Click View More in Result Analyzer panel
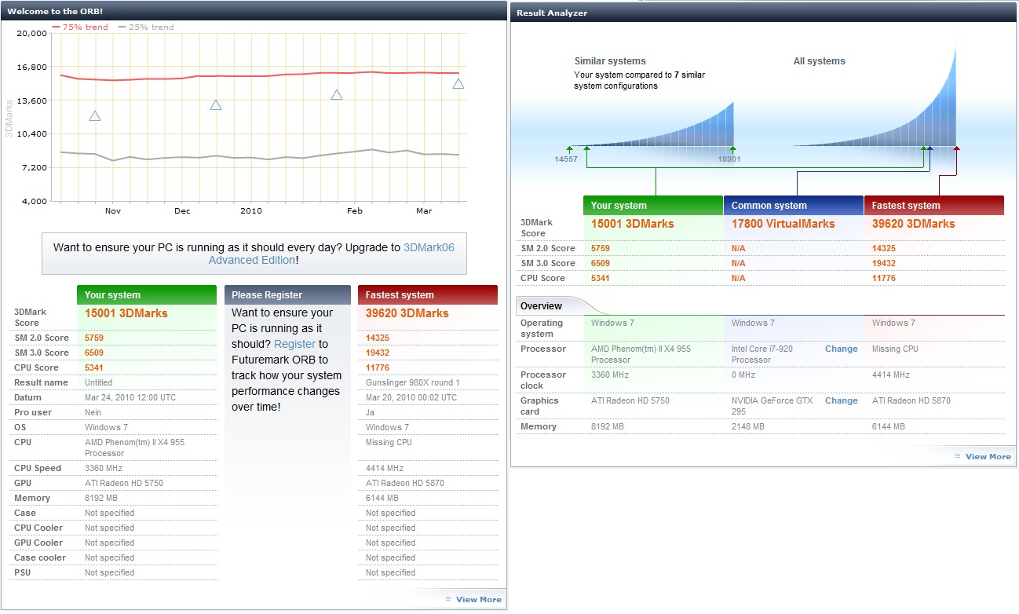Viewport: 1019px width, 614px height. [988, 456]
